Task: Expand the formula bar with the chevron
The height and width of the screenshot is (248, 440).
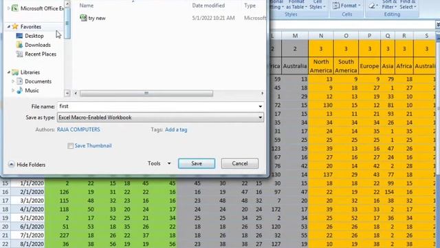Action: (438, 25)
